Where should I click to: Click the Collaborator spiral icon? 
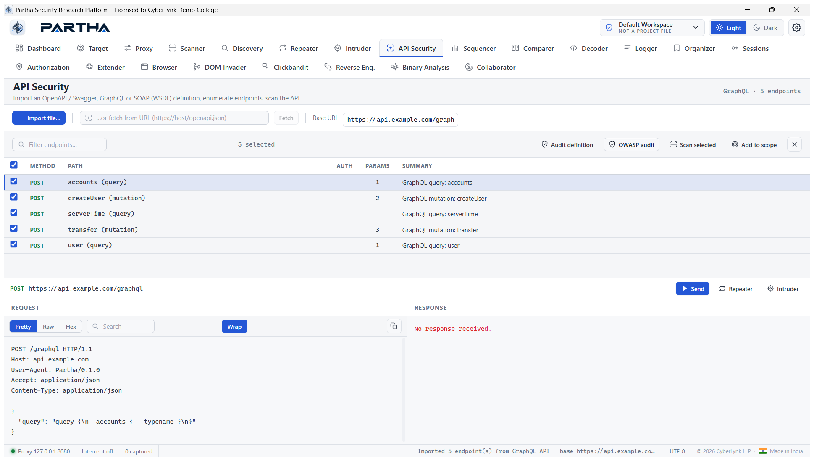(469, 67)
